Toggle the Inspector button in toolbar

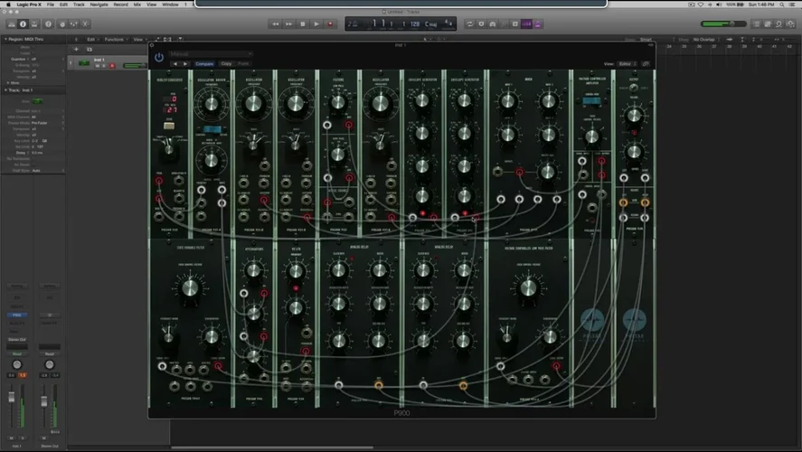pos(23,24)
